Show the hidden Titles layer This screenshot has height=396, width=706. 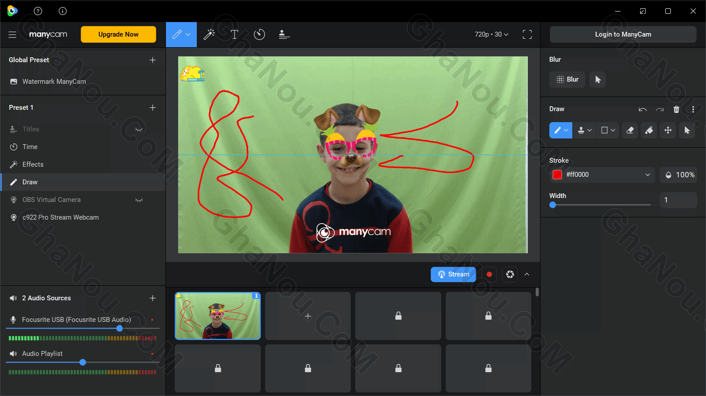(139, 130)
